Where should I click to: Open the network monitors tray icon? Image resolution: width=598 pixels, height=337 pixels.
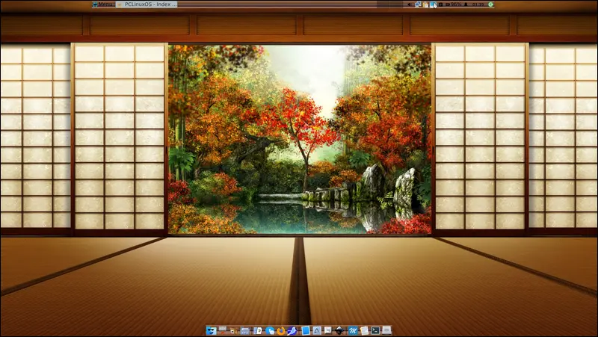417,4
